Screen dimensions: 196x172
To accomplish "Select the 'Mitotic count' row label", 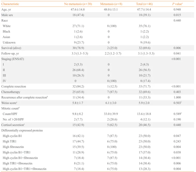I will point(10,109).
